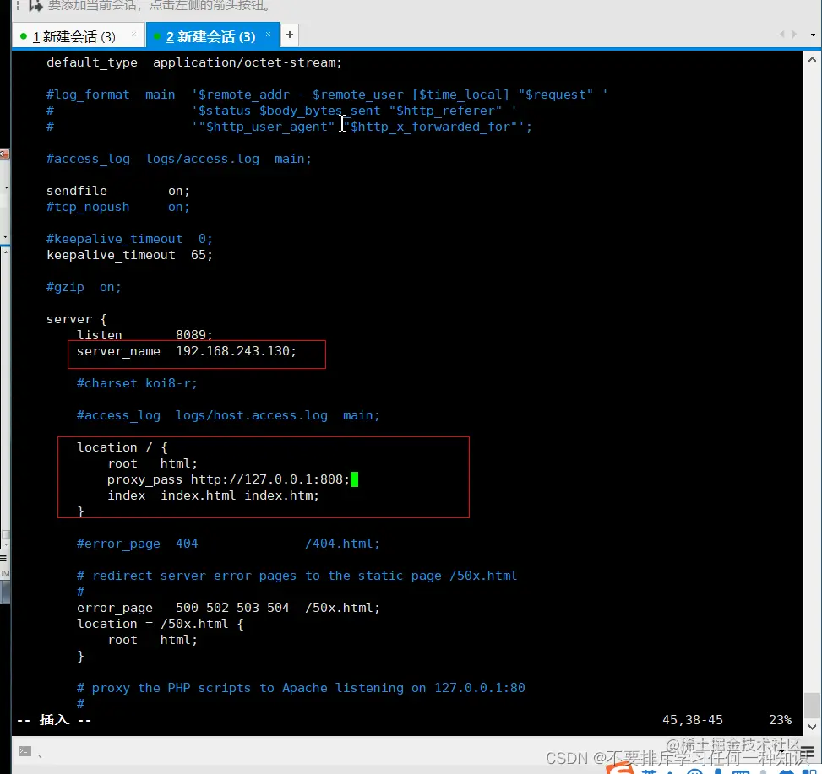Screen dimensions: 822x774
Task: Click the 'proxy the PHP scripts' comment line
Action: [x=301, y=688]
